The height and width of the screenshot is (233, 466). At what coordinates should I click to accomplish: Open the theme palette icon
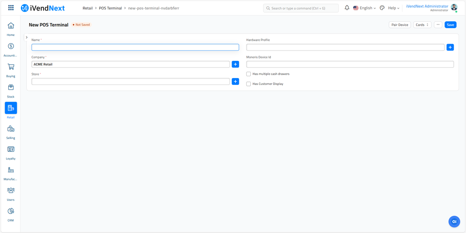click(x=382, y=8)
